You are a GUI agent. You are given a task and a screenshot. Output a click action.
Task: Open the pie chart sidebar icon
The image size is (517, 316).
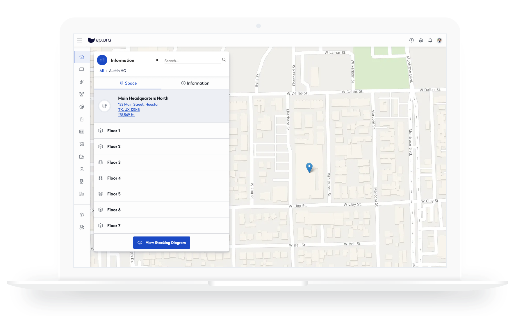(82, 107)
